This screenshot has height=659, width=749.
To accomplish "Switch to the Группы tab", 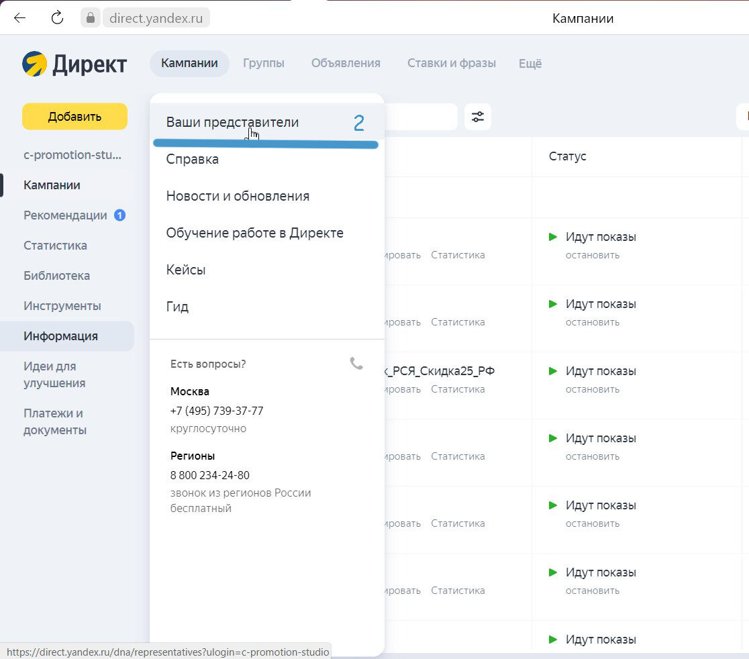I will point(264,64).
